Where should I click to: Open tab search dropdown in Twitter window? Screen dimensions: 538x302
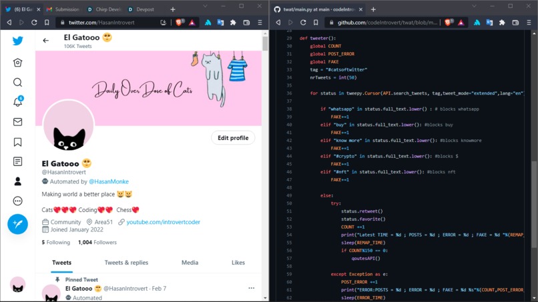[205, 6]
